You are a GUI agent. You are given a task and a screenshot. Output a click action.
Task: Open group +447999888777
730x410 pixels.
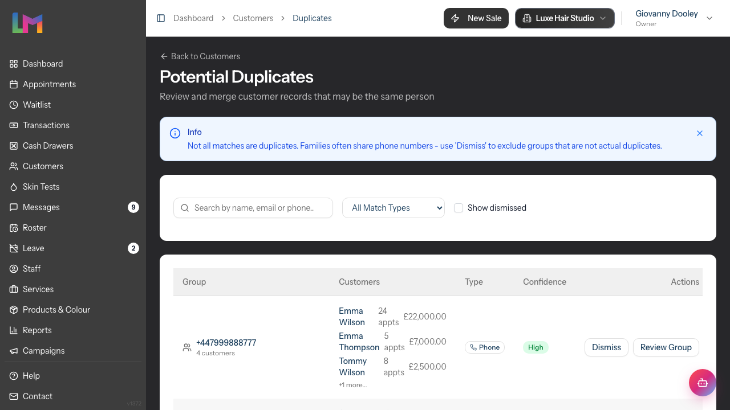coord(226,343)
